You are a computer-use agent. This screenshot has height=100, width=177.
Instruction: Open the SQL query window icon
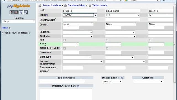pos(16,12)
